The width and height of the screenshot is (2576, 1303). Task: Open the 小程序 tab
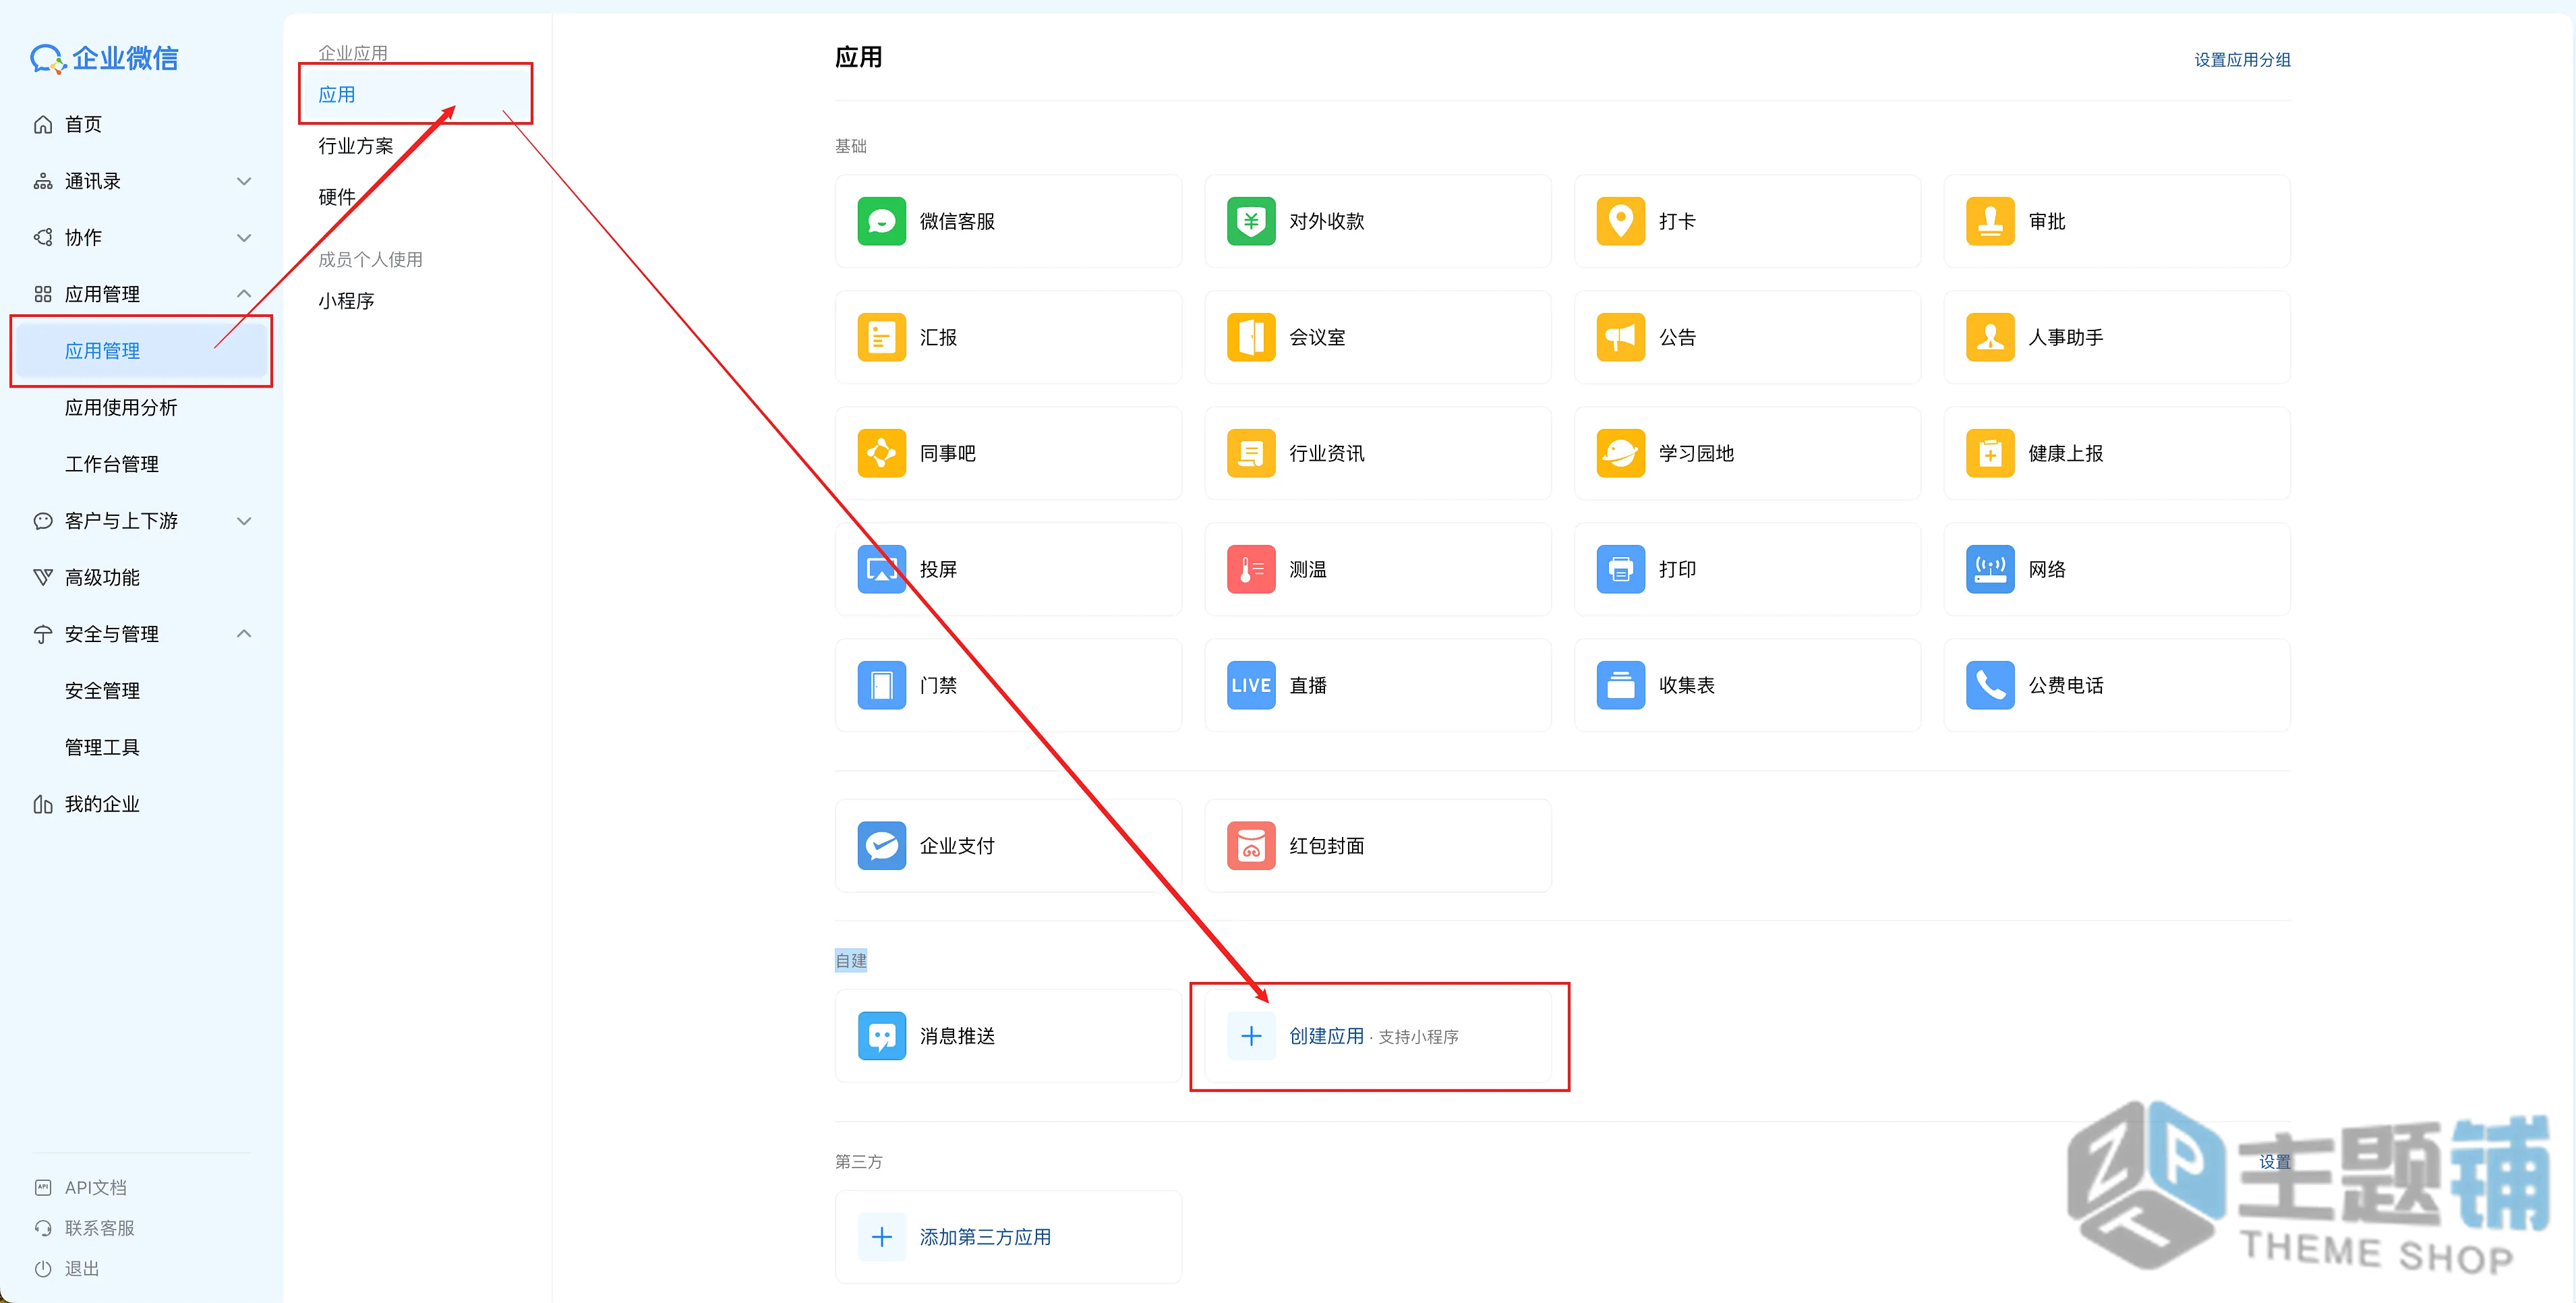[346, 301]
